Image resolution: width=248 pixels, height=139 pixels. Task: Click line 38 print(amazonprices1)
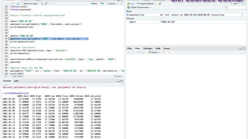pyautogui.click(x=23, y=42)
